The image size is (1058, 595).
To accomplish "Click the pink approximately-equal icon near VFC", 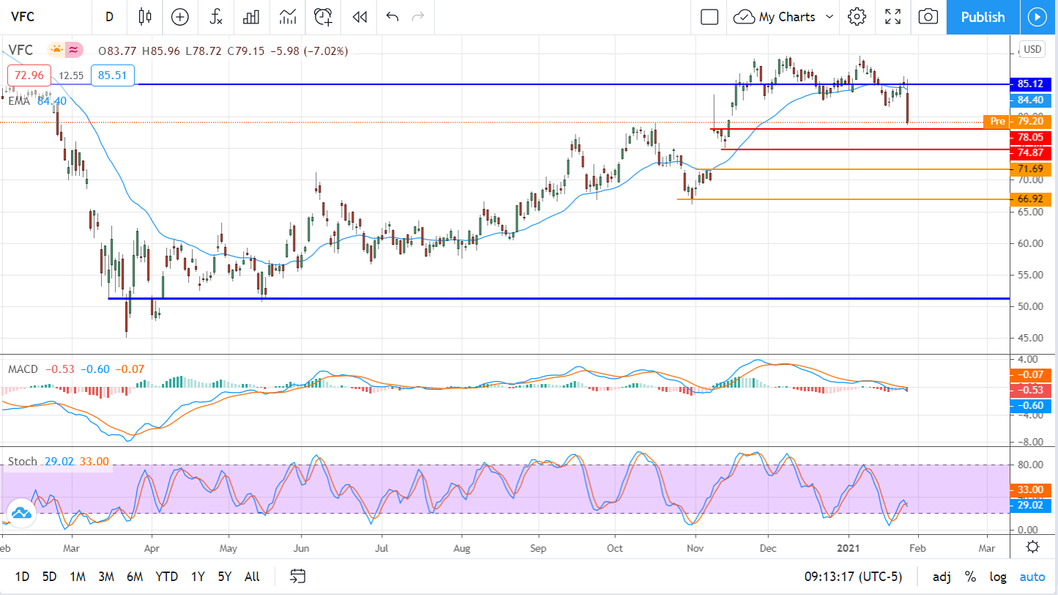I will tap(73, 51).
